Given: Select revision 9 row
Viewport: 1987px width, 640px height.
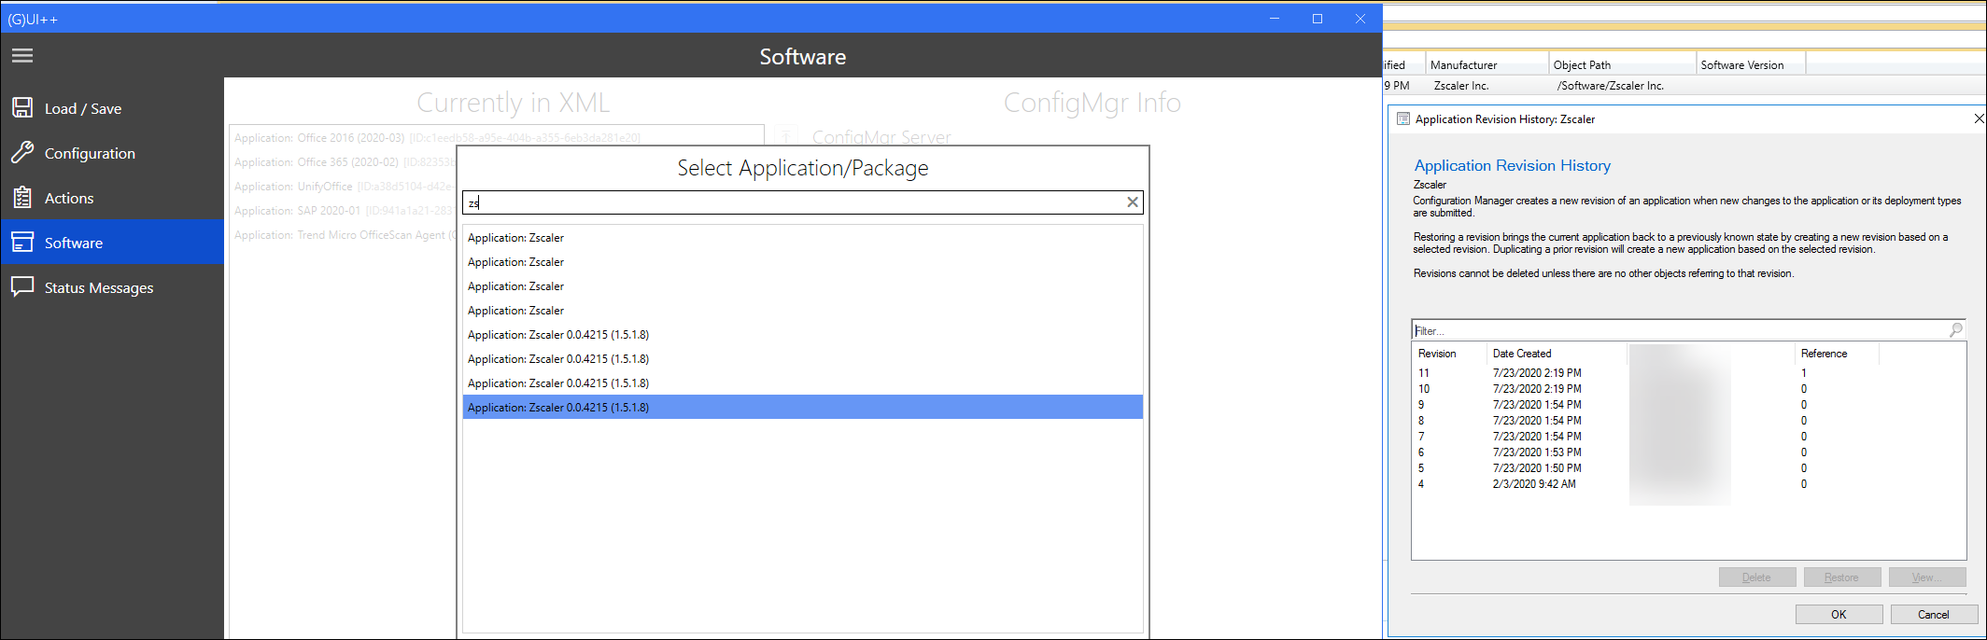Looking at the screenshot, I should pos(1688,405).
